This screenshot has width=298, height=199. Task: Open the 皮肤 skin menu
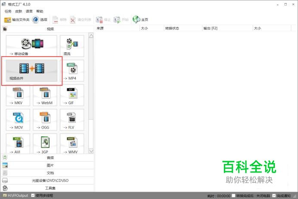19,11
